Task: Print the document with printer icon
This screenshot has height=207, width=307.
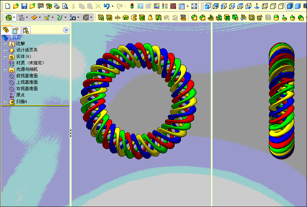Action: click(x=57, y=6)
